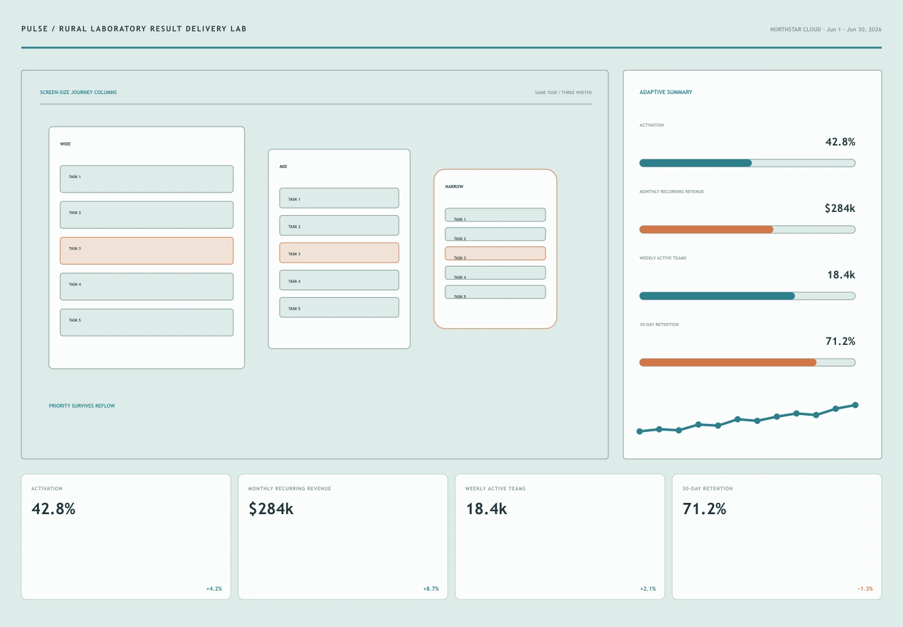Select Task 2 in the Wide column
903x627 pixels.
tap(147, 215)
